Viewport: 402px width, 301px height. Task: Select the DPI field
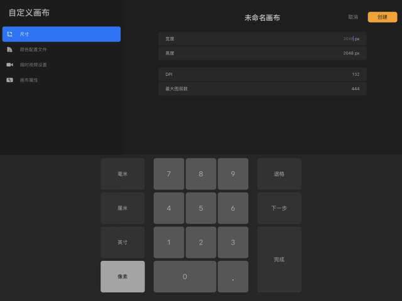click(263, 74)
